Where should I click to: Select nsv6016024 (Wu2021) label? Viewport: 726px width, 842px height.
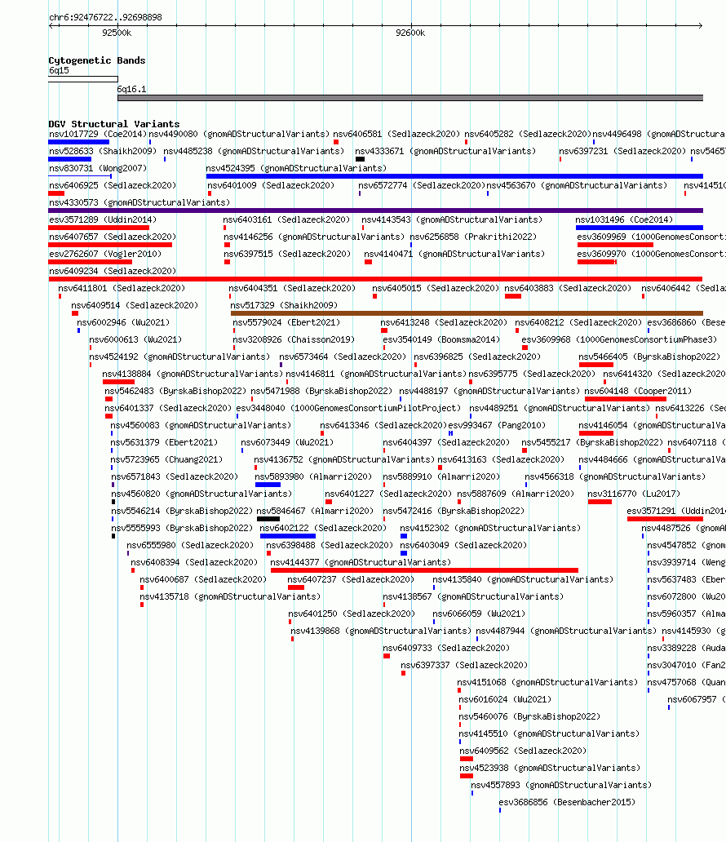505,699
